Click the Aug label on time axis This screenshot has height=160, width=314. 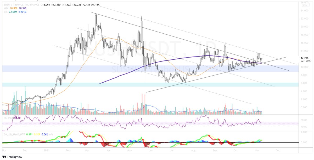click(193, 151)
